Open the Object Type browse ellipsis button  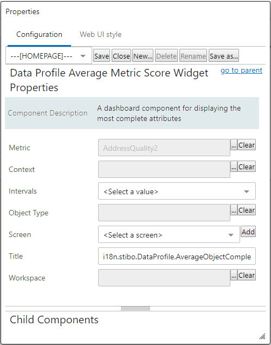tap(234, 210)
